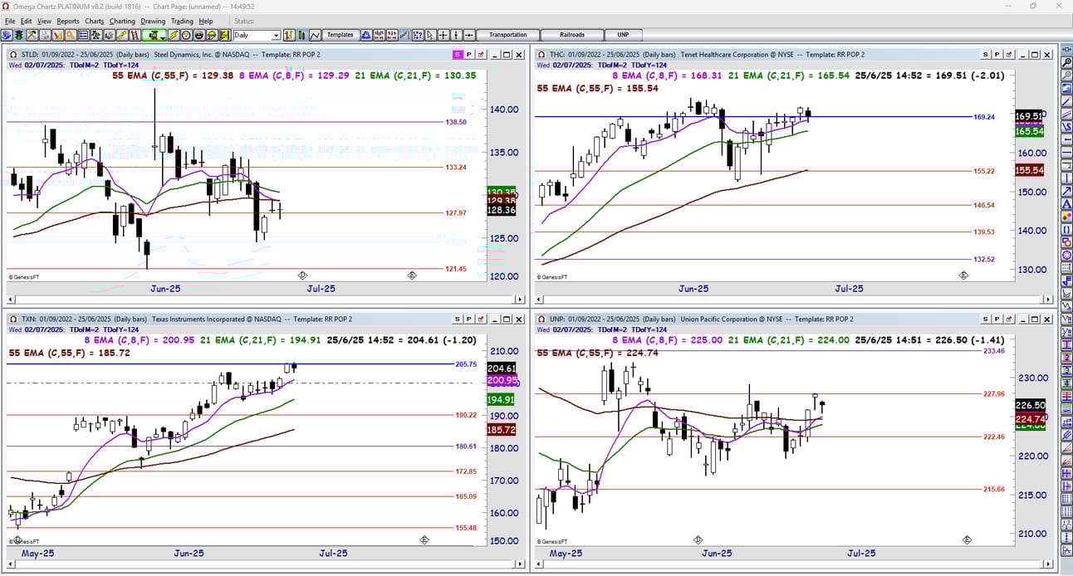Toggle the S button on TXN chart
1073x576 pixels.
point(457,320)
